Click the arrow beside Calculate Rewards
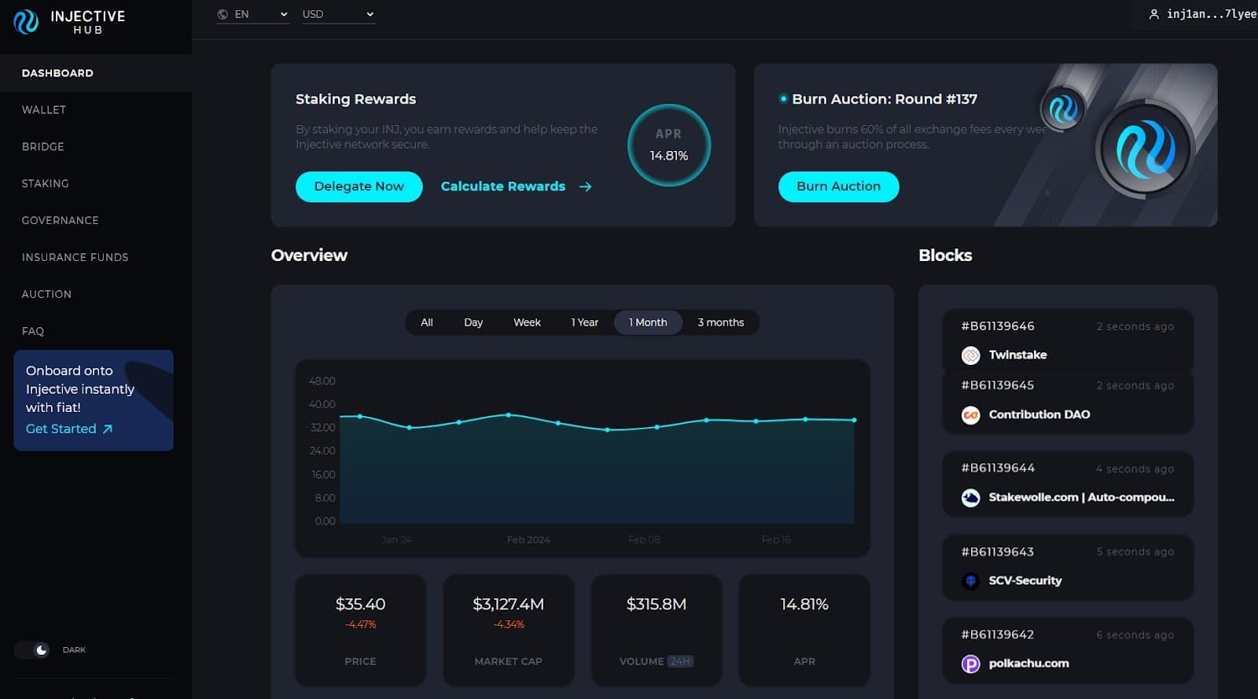Screen dimensions: 1258x699 [585, 187]
